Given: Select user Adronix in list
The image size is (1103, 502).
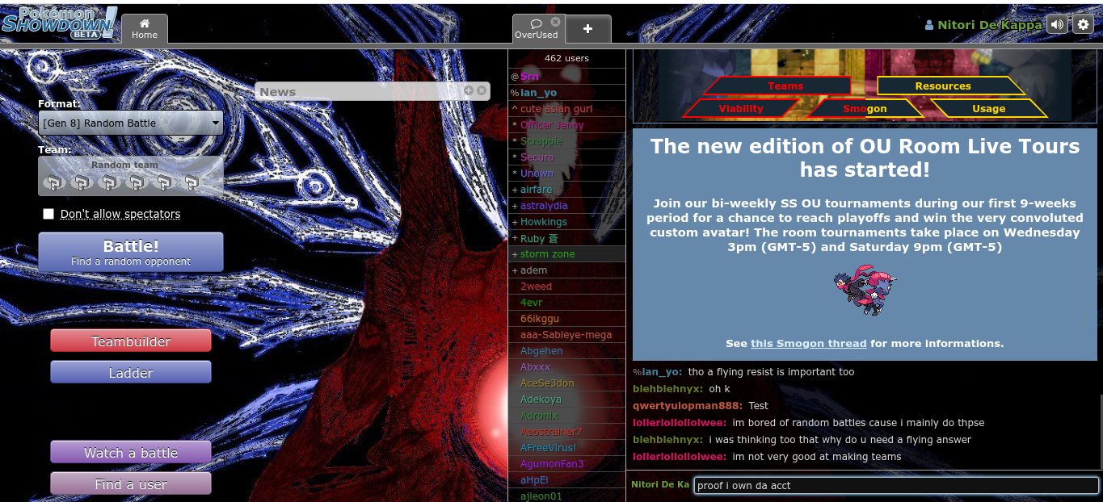Looking at the screenshot, I should [x=566, y=415].
